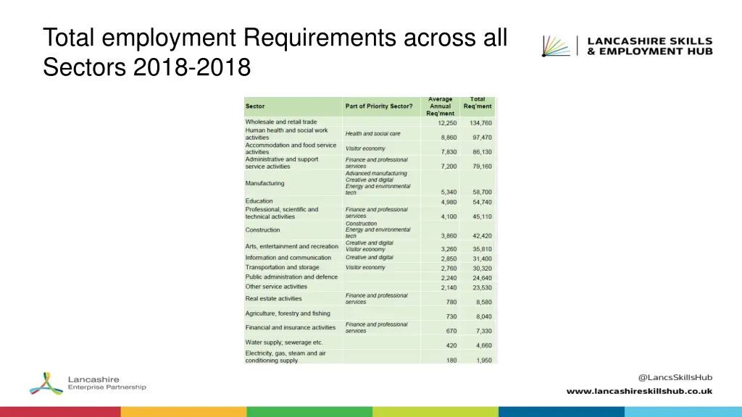This screenshot has height=417, width=742.
Task: Click total value 1,950
Action: pyautogui.click(x=484, y=361)
